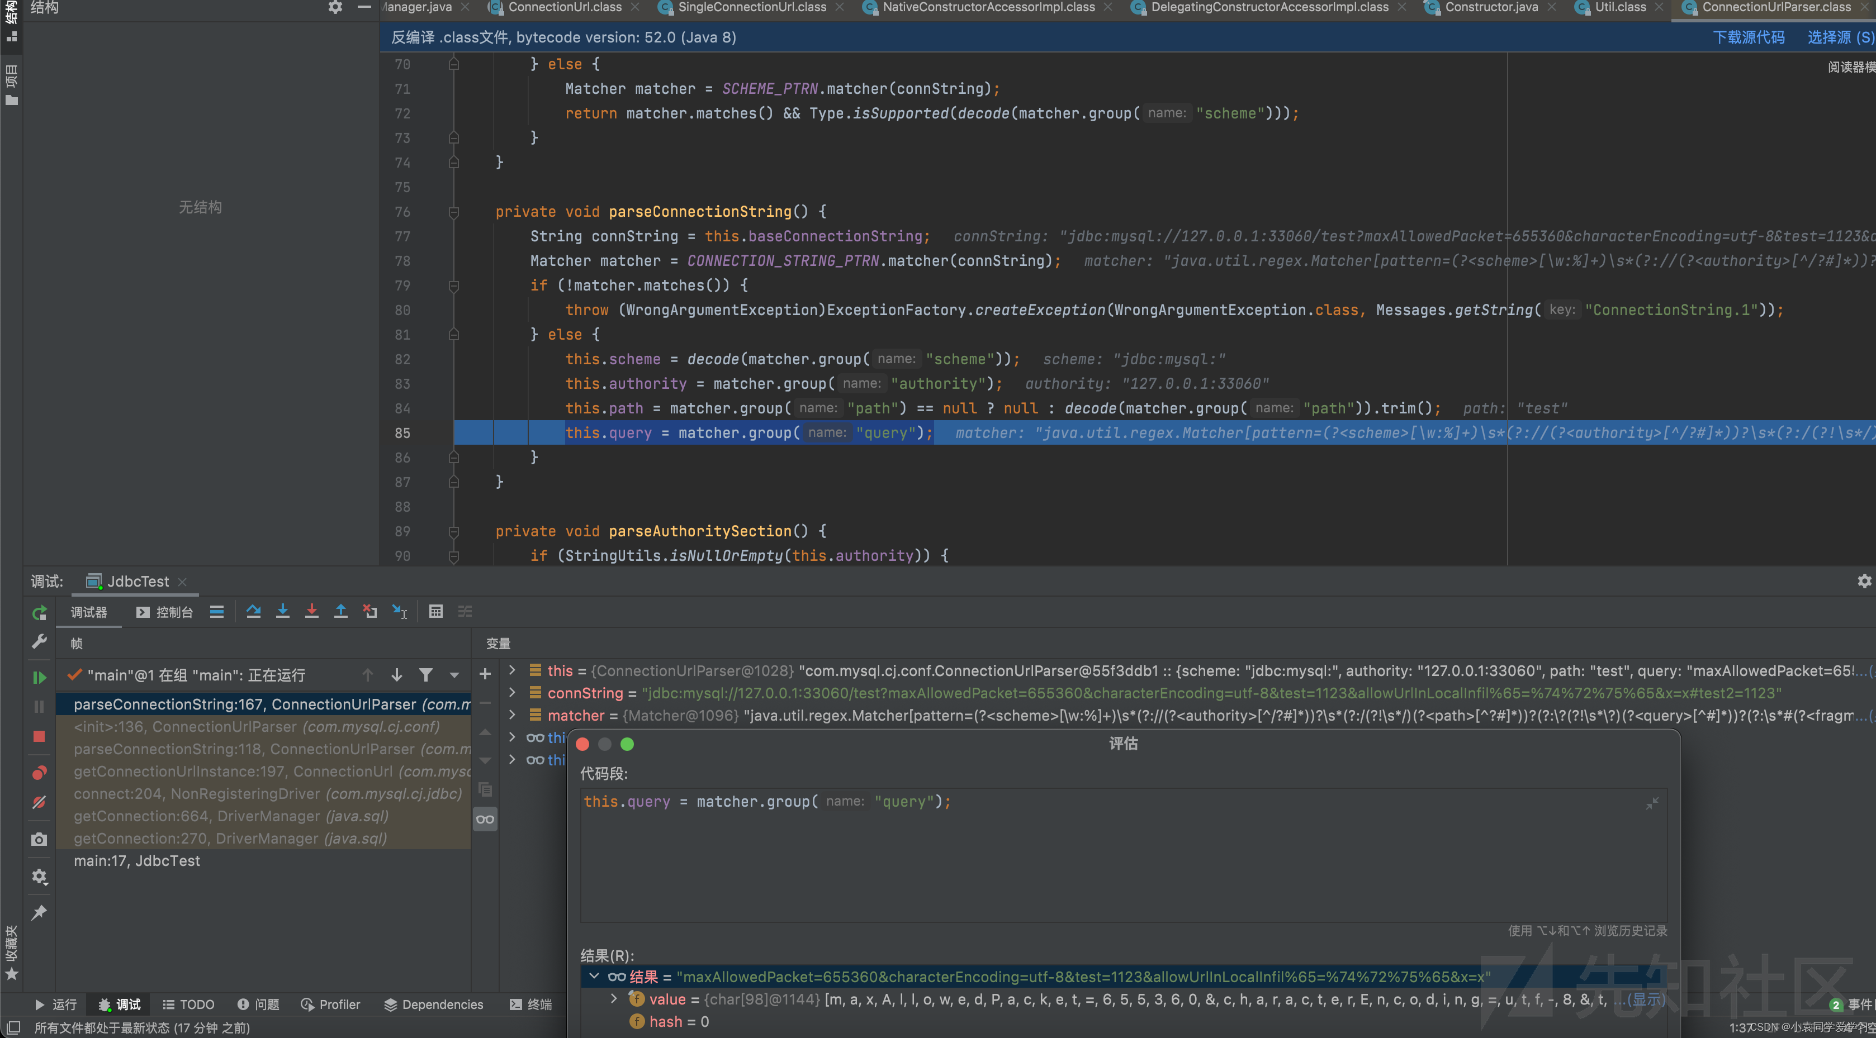Collapse the 结果 result node
This screenshot has height=1038, width=1876.
pos(594,976)
